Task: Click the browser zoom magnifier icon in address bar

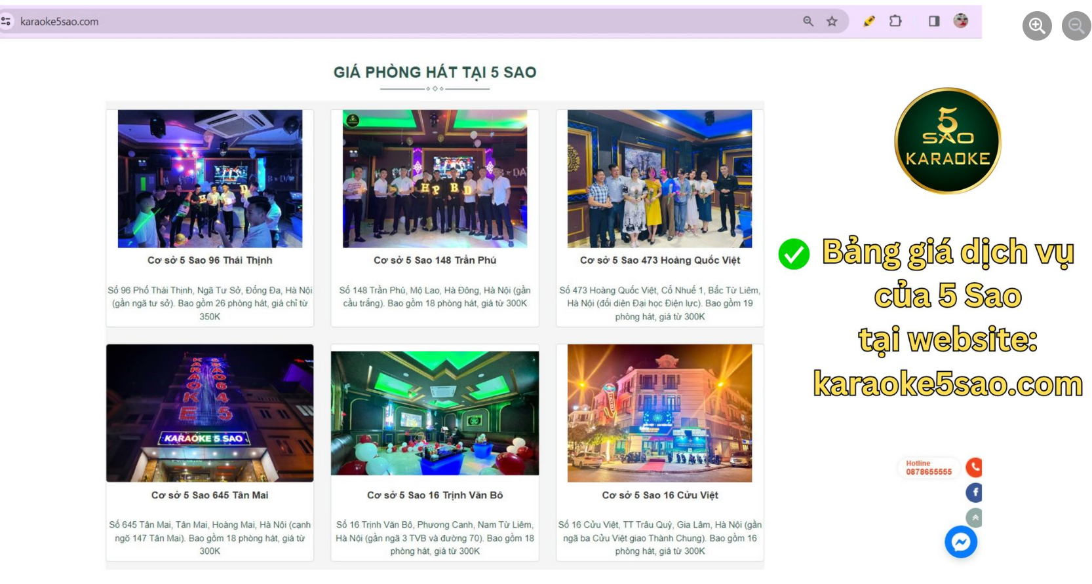Action: [x=808, y=21]
